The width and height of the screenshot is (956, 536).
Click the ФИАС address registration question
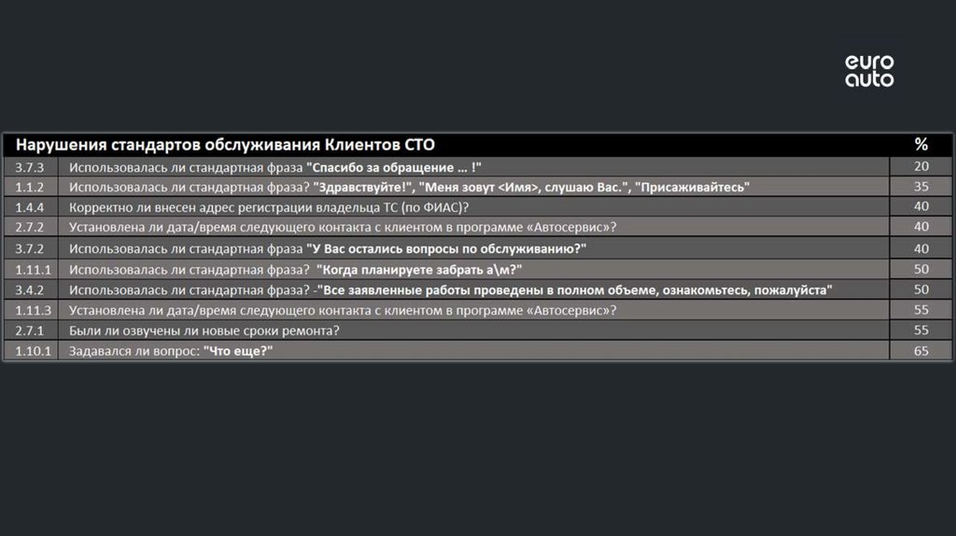tap(269, 206)
